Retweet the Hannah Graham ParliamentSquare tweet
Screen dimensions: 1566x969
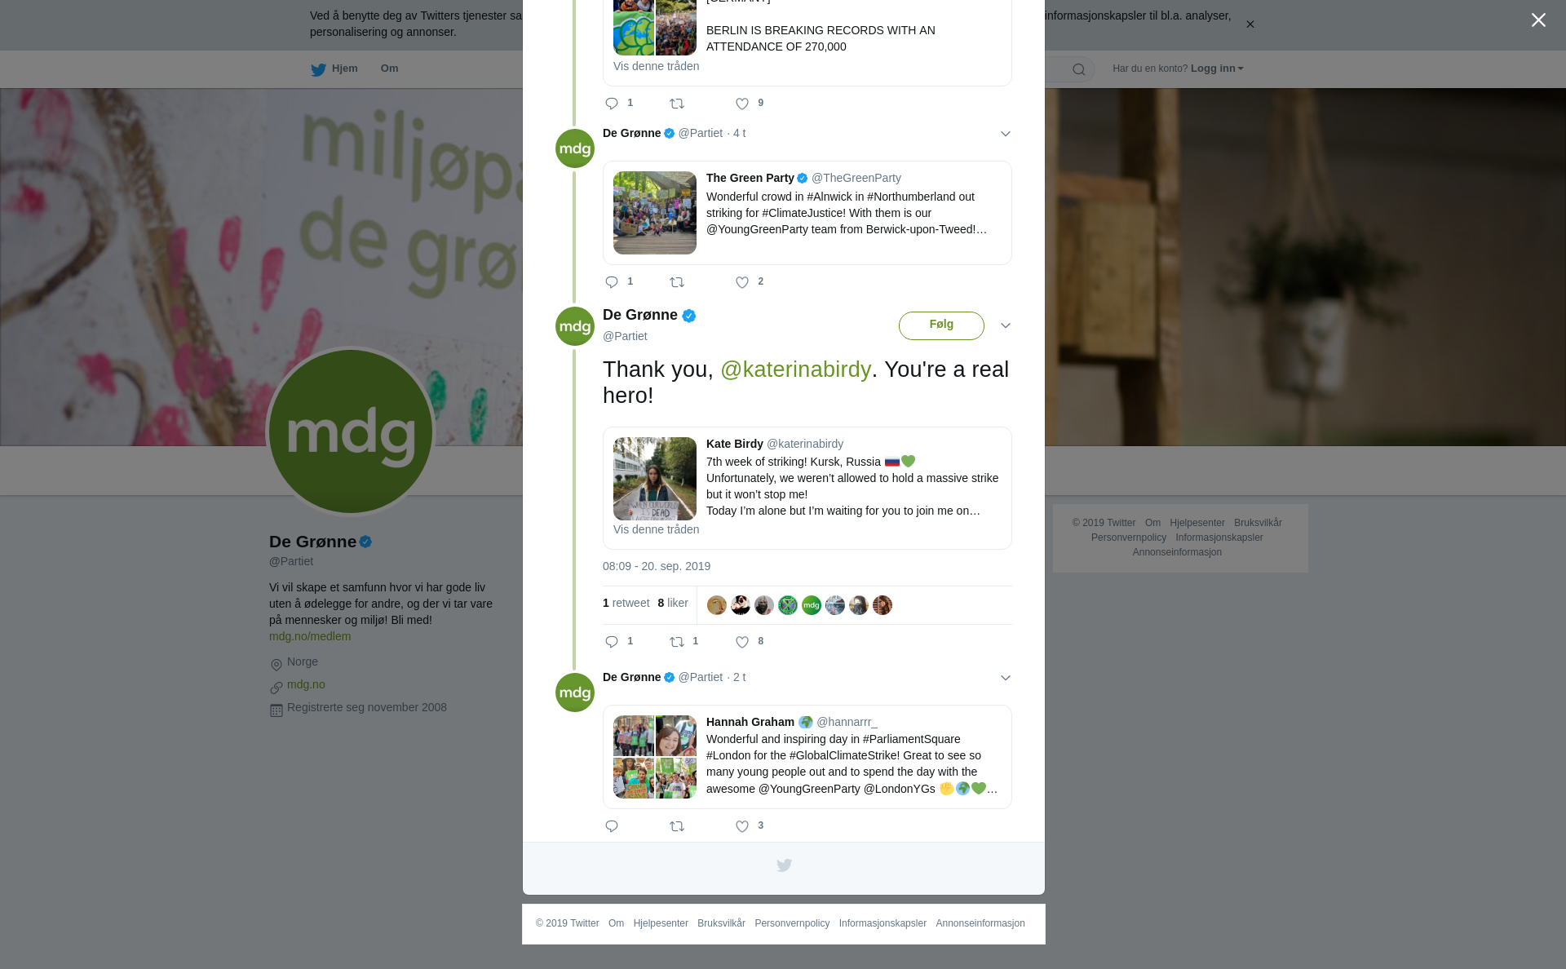pos(677,827)
